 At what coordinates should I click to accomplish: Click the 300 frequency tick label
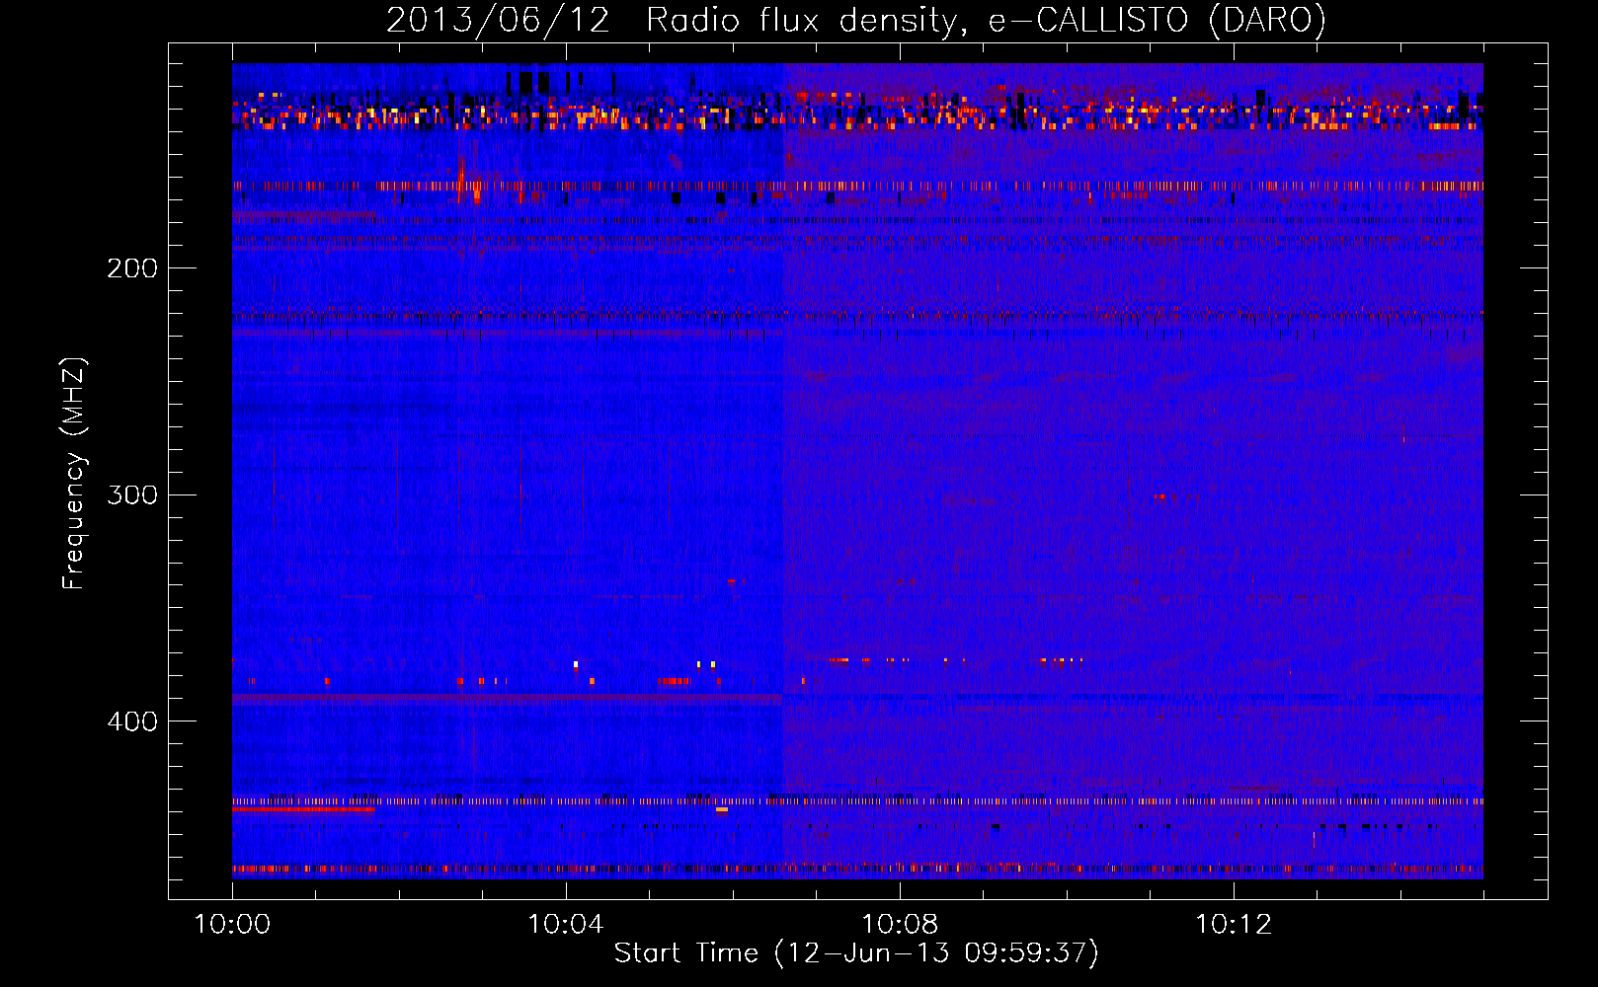tap(132, 494)
